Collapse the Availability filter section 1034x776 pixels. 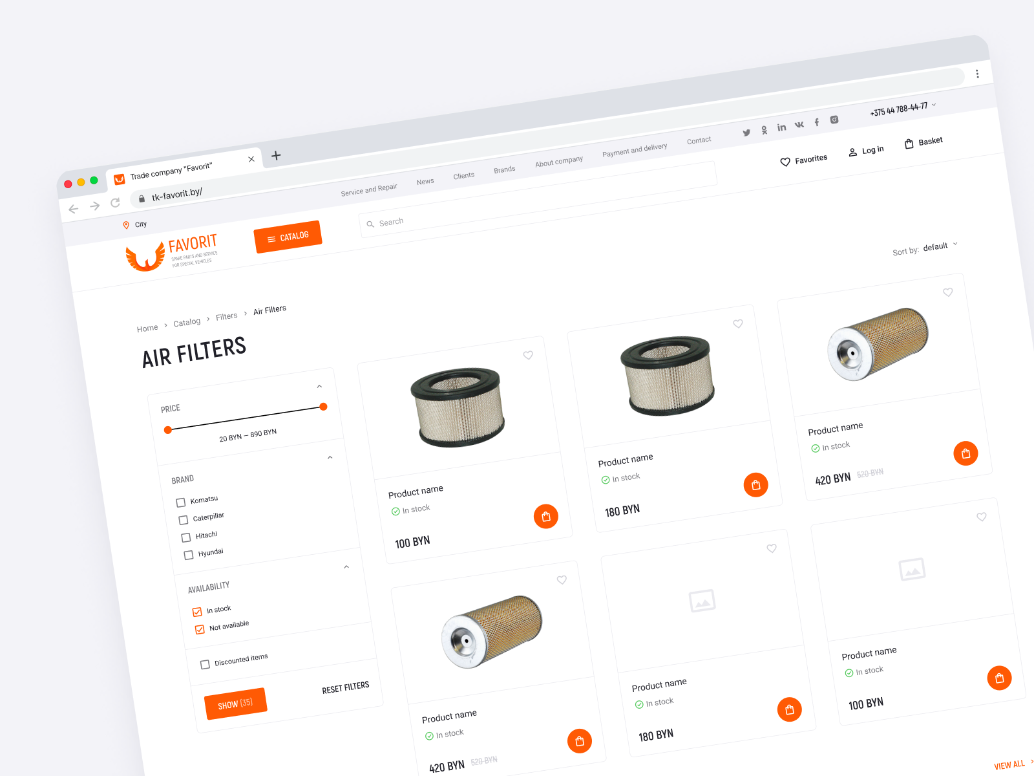346,567
